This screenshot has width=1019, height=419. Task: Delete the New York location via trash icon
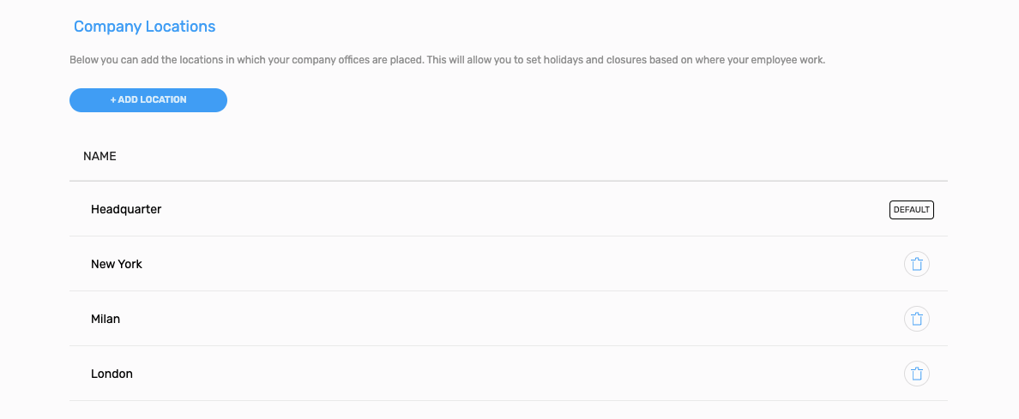[x=916, y=265]
